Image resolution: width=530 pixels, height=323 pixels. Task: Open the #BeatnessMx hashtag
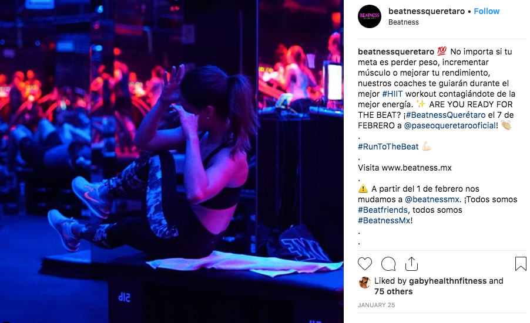(384, 220)
